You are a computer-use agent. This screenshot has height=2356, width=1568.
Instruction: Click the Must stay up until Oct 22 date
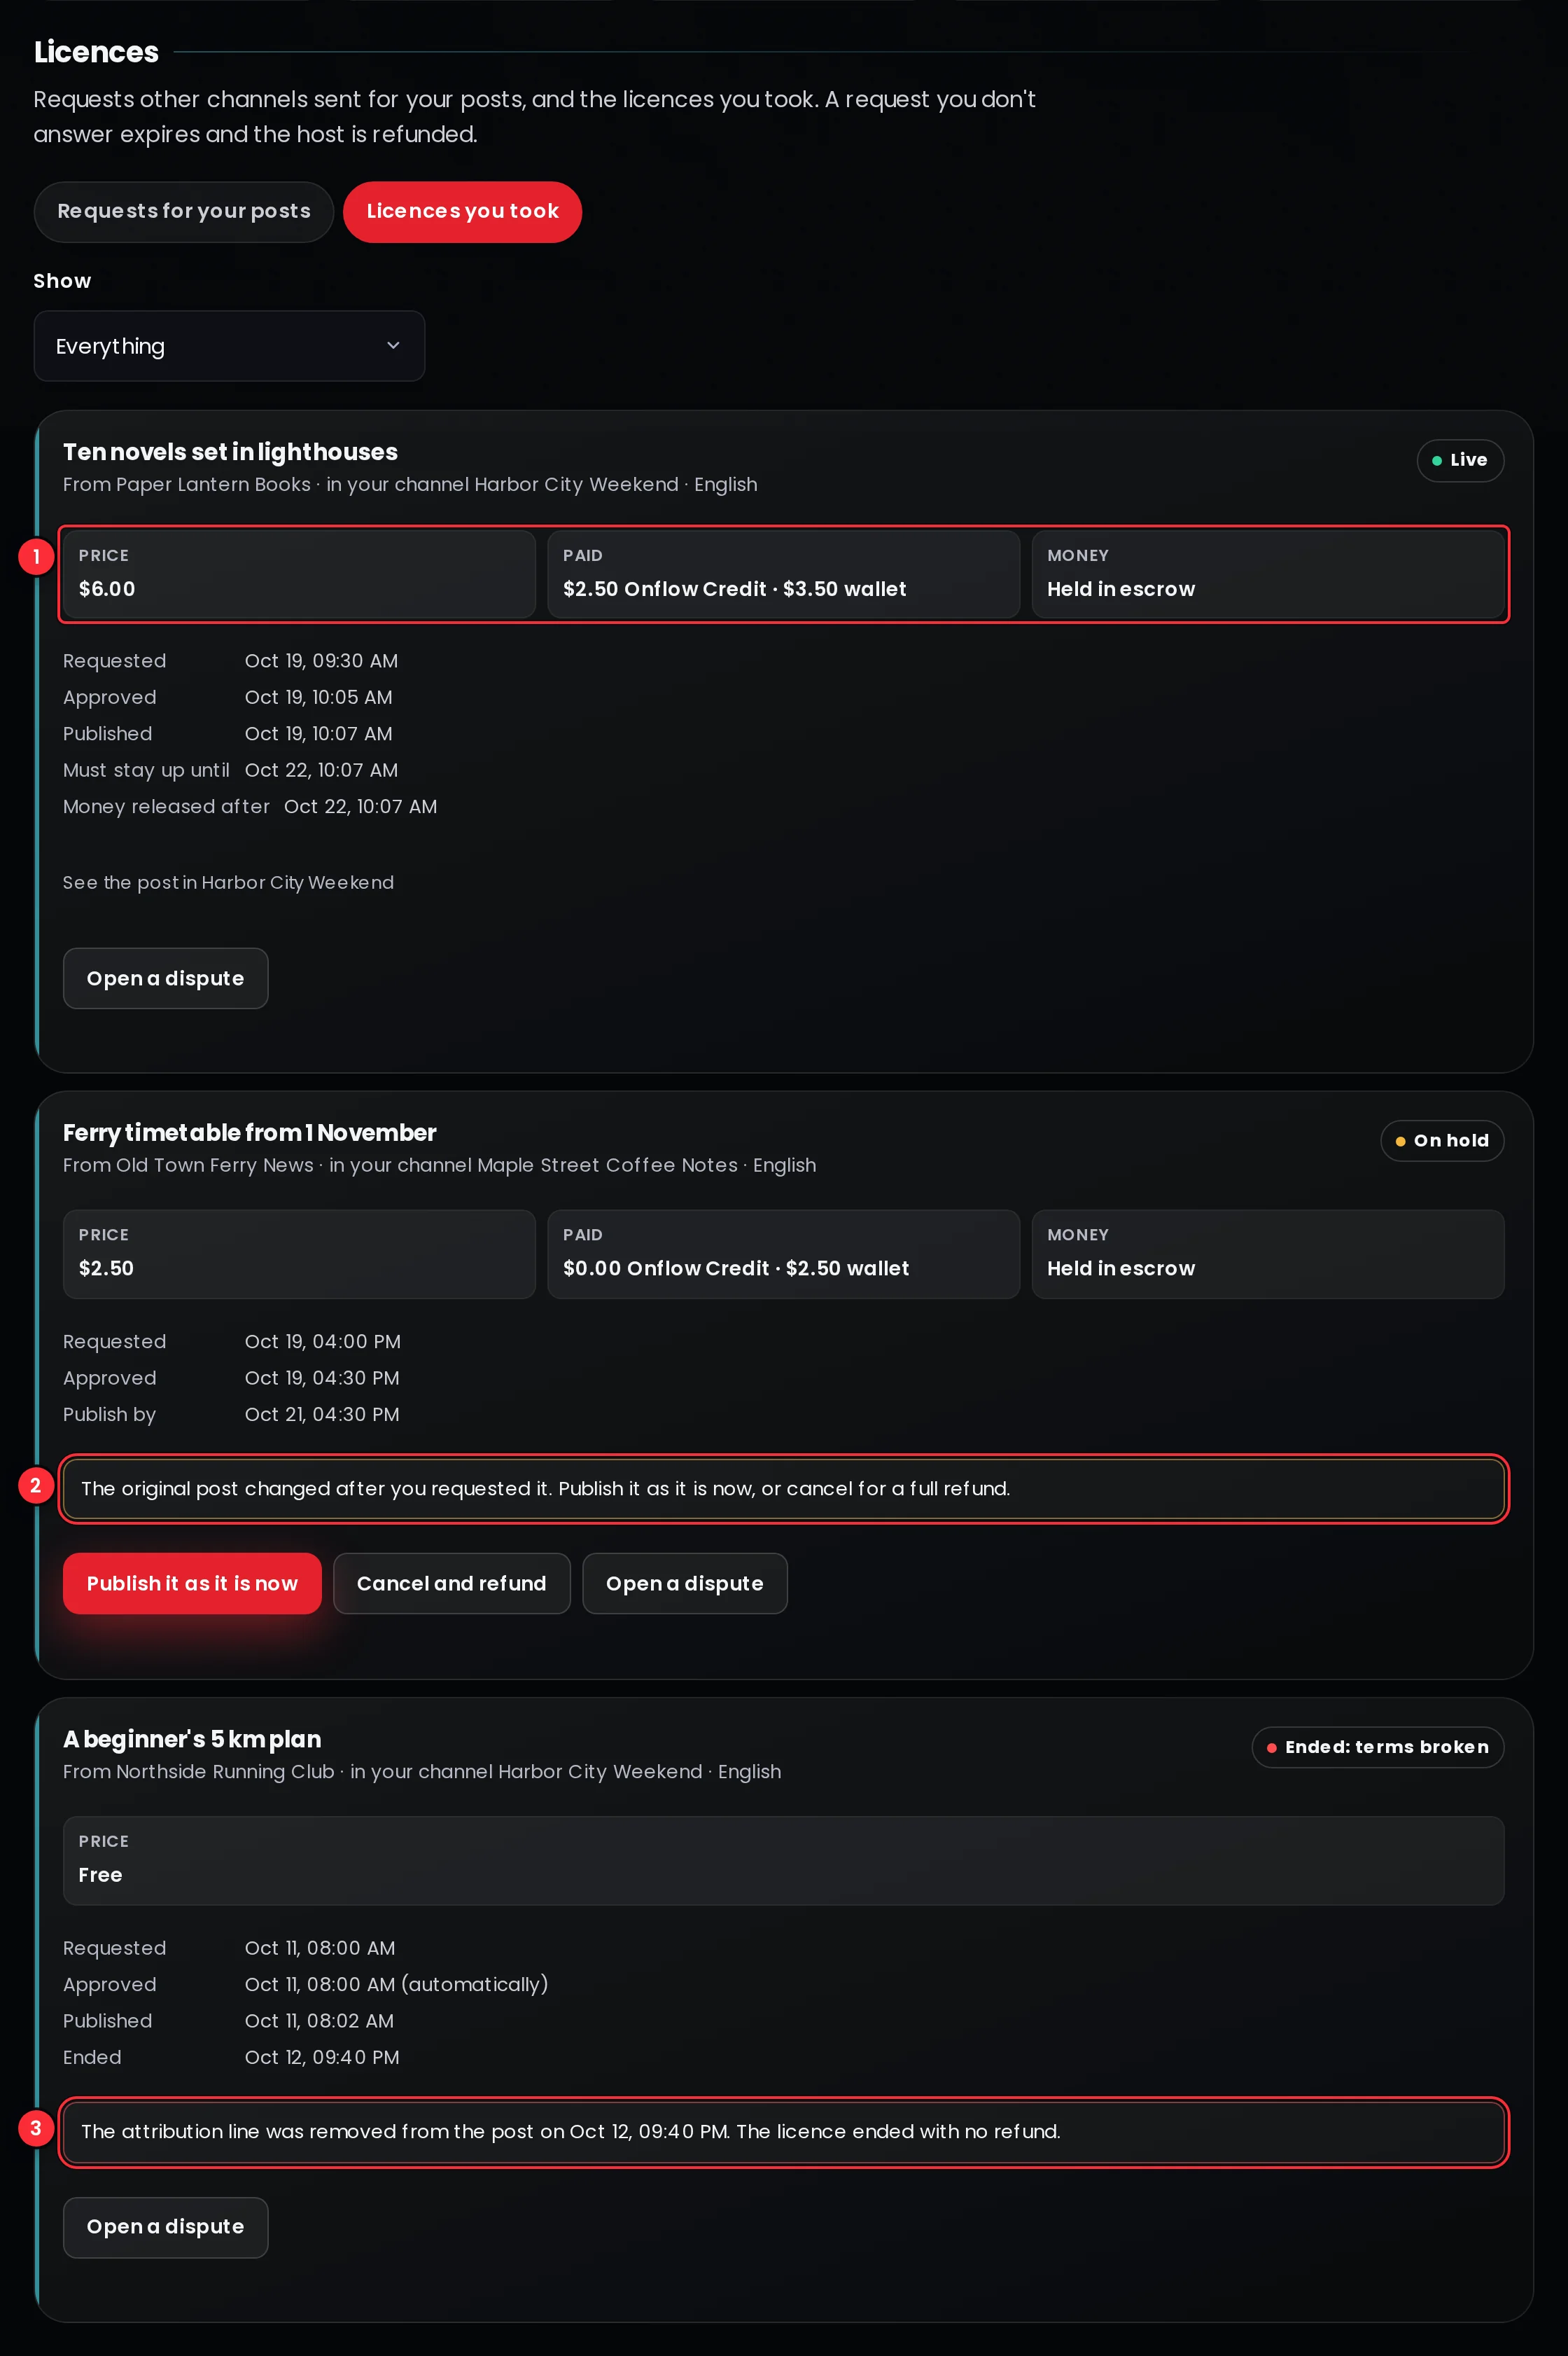coord(321,769)
